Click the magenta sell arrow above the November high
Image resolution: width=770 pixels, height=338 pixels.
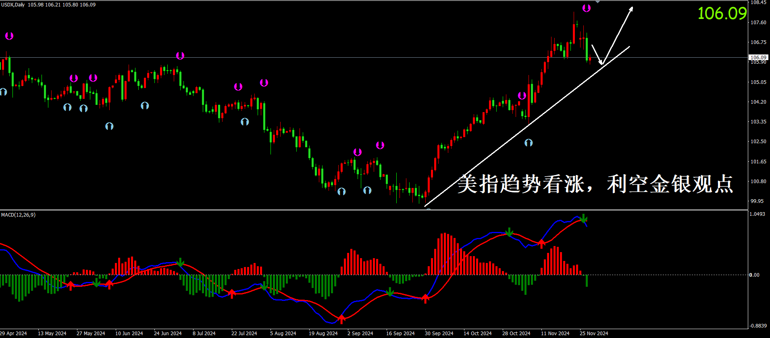tap(586, 8)
